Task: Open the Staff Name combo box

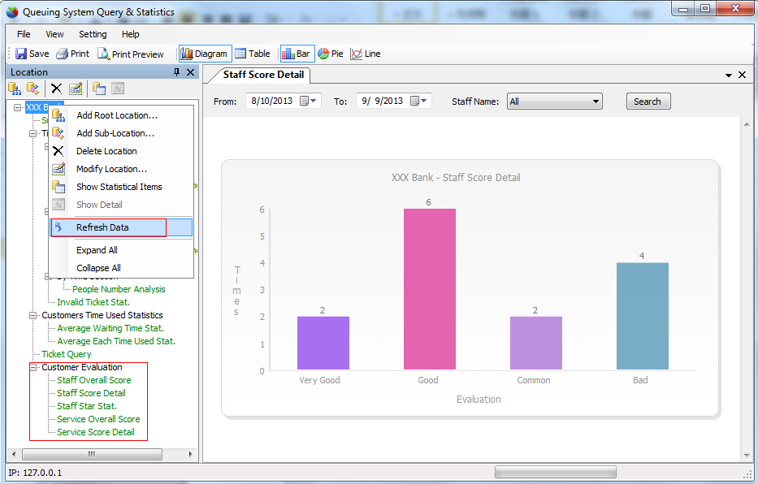Action: click(554, 102)
